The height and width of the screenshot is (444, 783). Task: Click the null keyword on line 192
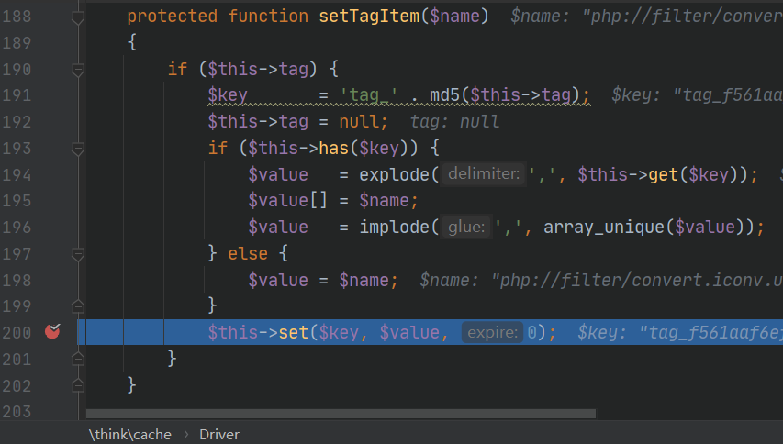pyautogui.click(x=359, y=122)
